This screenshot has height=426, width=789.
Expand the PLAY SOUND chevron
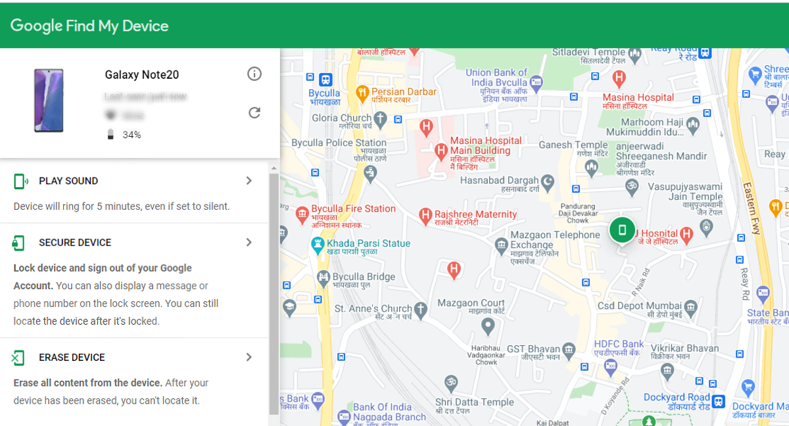249,180
